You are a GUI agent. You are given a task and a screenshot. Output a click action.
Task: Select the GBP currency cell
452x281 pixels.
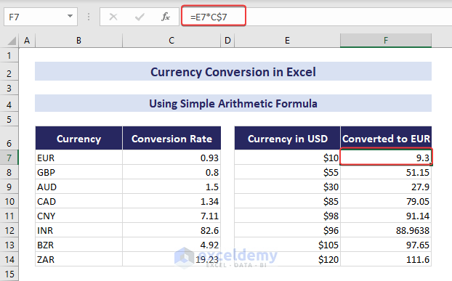78,172
